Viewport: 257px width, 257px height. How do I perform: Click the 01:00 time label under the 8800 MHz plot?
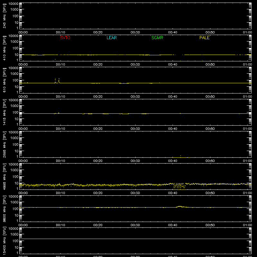tap(247, 225)
